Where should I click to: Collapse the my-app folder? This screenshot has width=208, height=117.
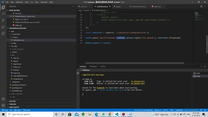point(14,46)
